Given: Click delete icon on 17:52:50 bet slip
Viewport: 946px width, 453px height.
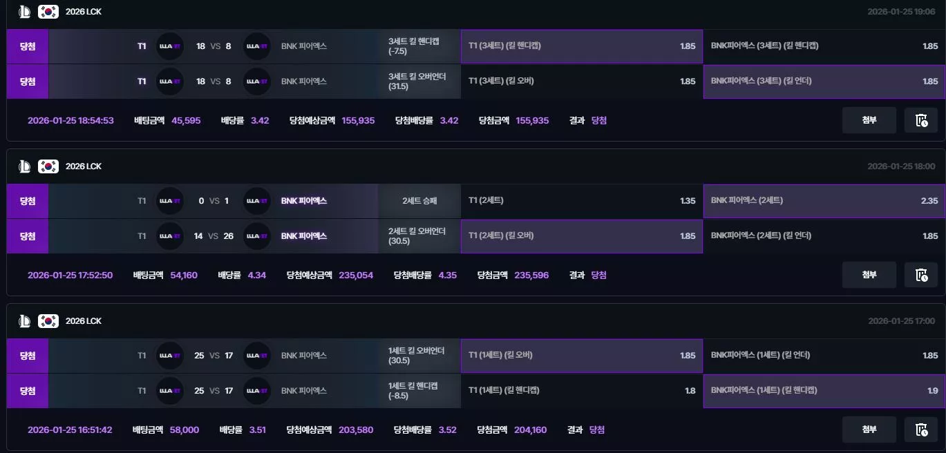Looking at the screenshot, I should pos(921,275).
